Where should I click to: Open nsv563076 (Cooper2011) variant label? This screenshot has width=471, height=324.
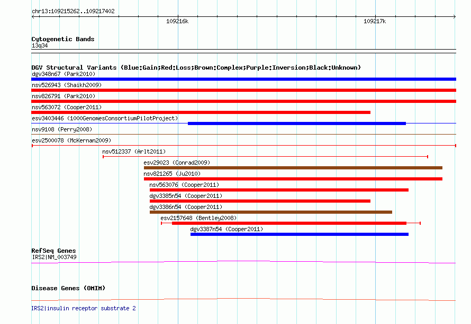[x=185, y=185]
